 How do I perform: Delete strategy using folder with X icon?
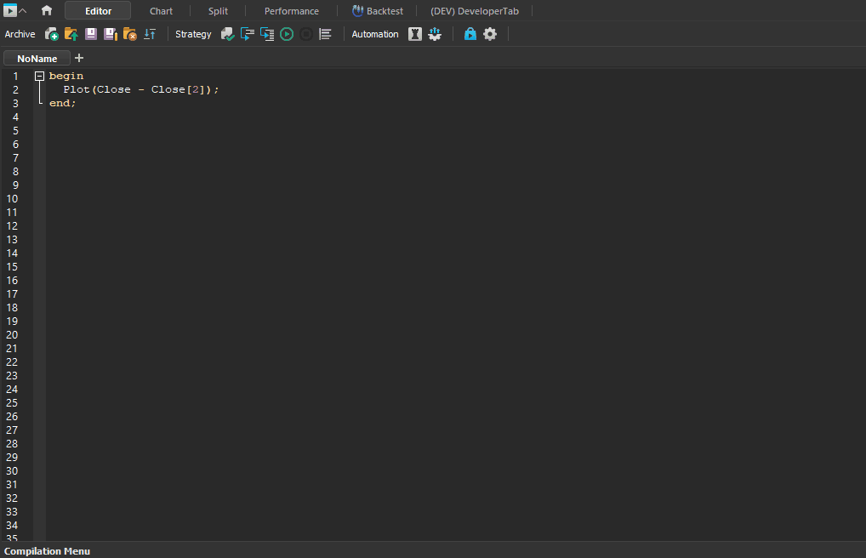point(130,34)
